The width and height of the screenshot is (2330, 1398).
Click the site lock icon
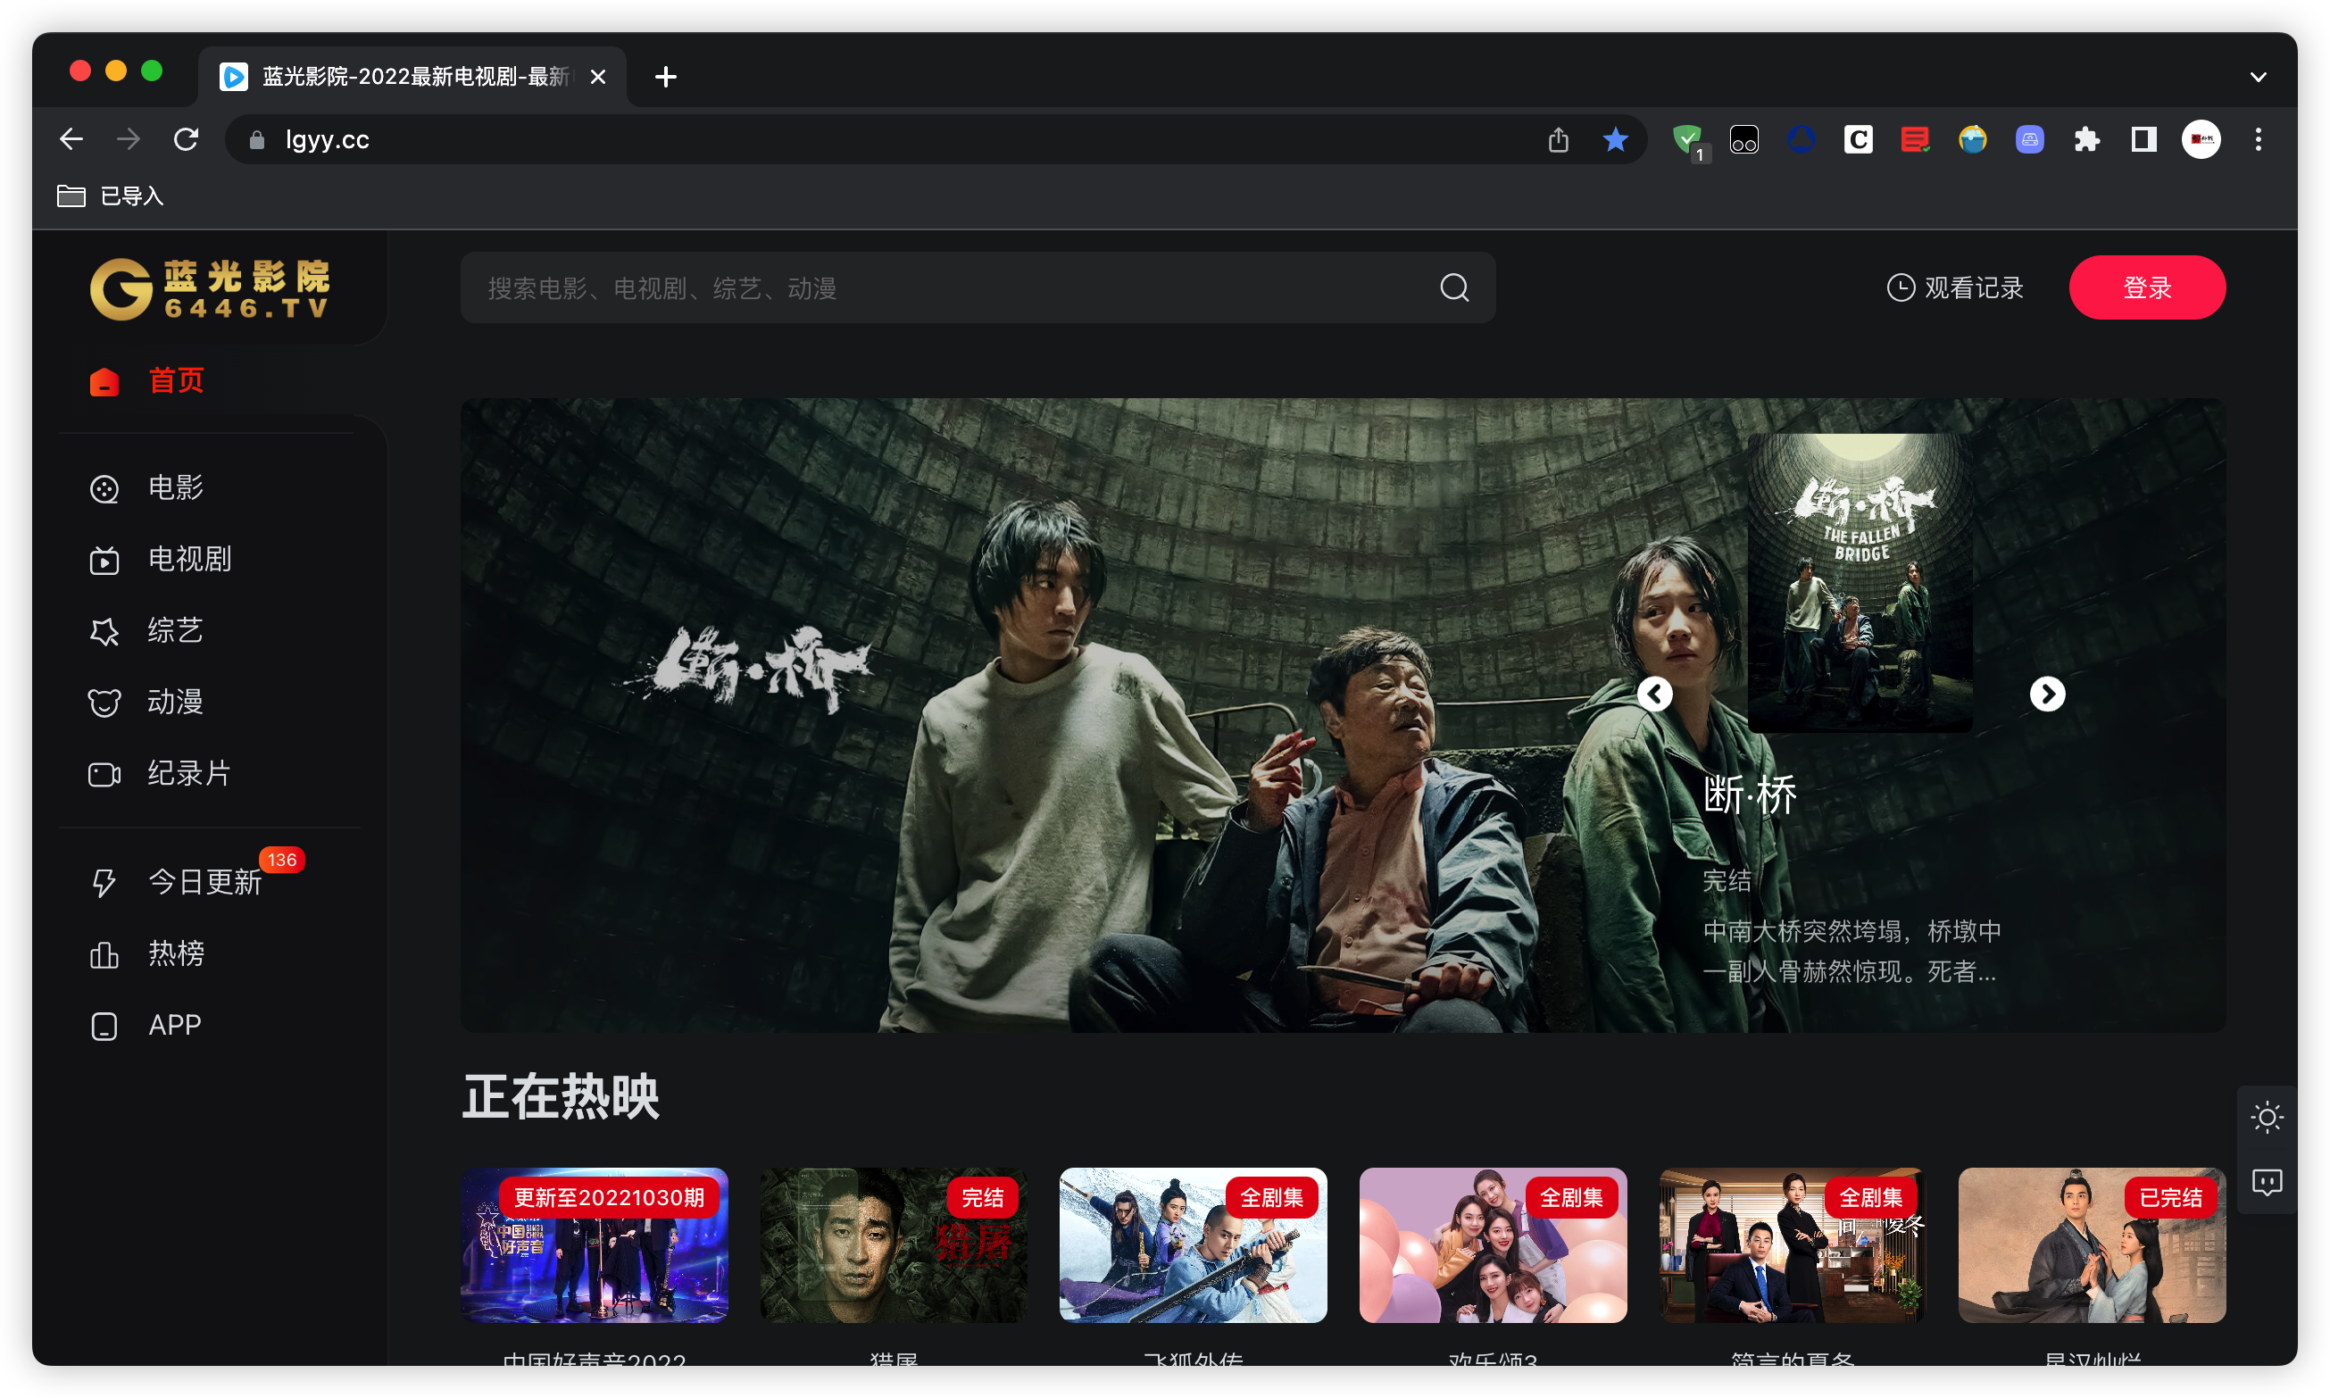pos(256,139)
